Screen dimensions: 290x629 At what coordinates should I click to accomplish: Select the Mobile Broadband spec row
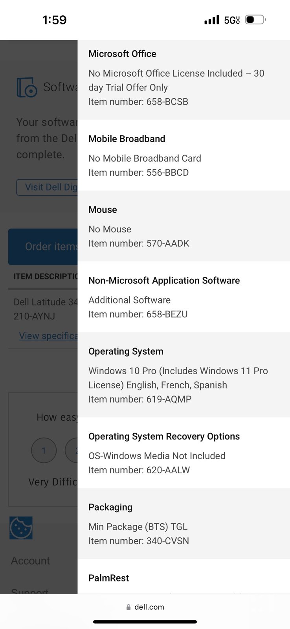(x=184, y=155)
